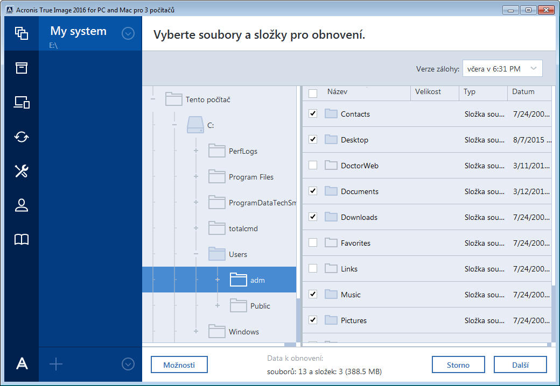
Task: Click the Desktop folder icon in list
Action: 331,139
